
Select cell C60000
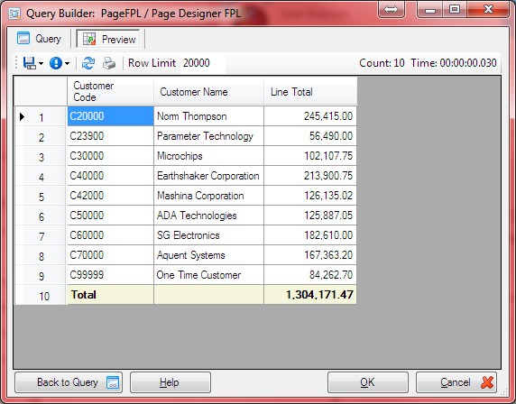pos(110,234)
